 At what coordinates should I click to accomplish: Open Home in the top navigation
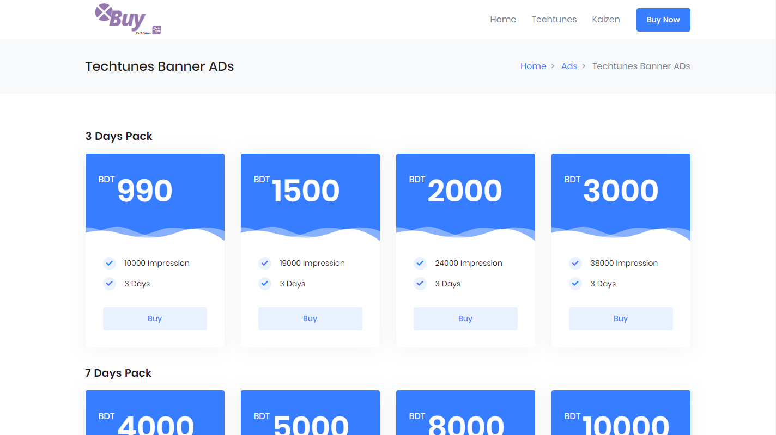(503, 20)
